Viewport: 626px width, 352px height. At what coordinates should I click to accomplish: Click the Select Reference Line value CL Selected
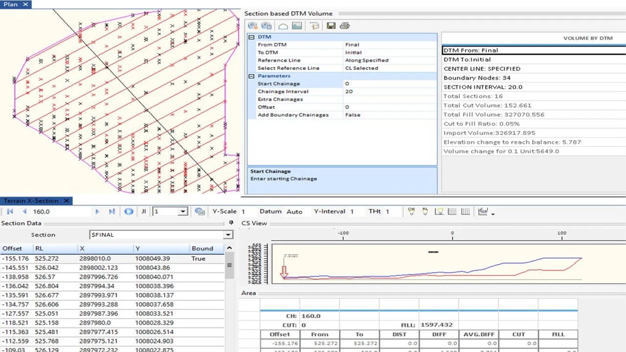click(390, 68)
